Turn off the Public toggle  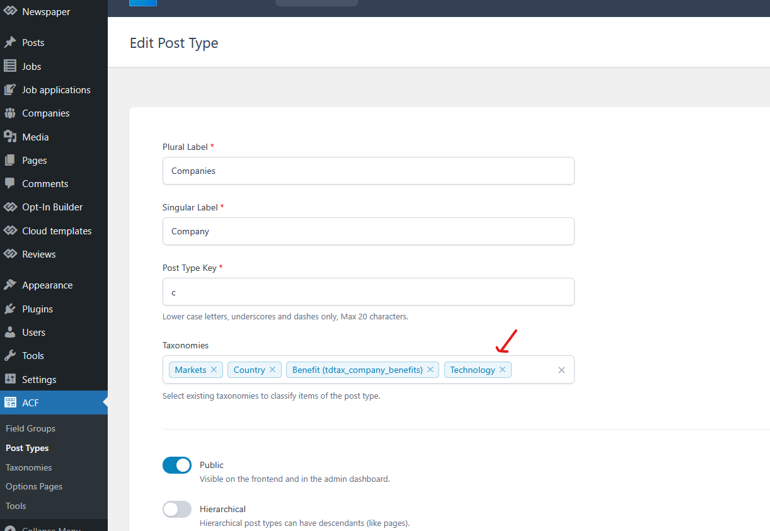(x=177, y=465)
